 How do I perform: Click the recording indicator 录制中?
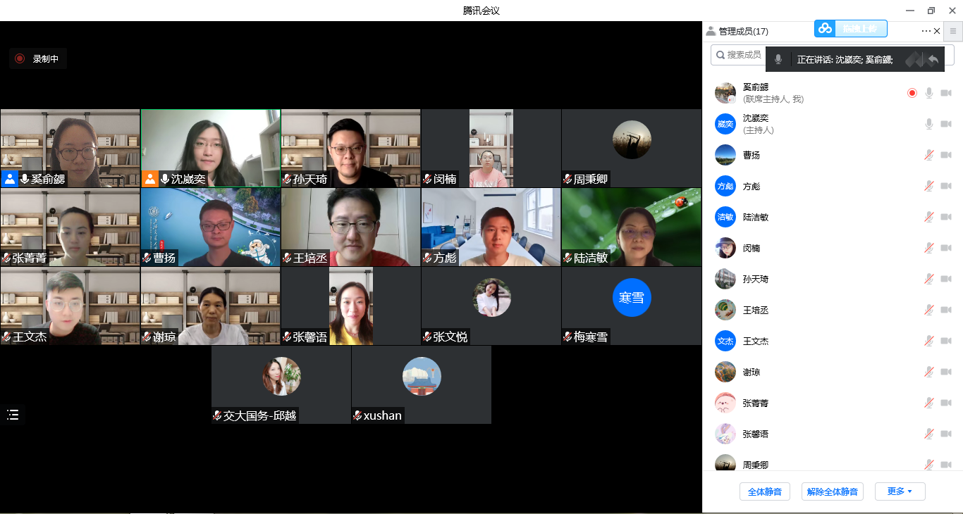[x=38, y=59]
